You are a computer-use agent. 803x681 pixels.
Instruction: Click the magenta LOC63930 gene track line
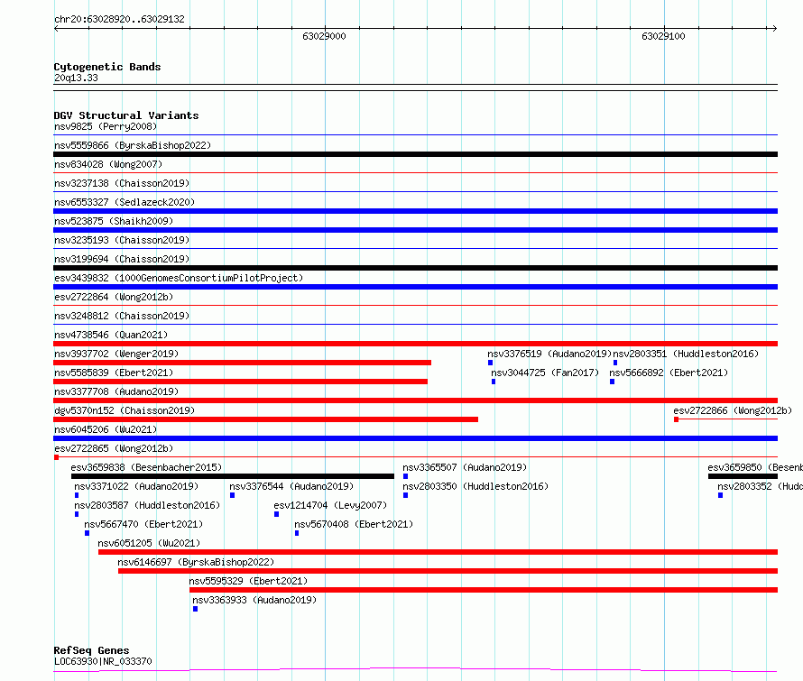[x=415, y=669]
